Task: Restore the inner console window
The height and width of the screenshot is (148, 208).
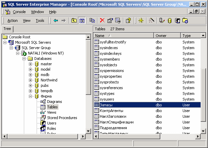Action: point(196,11)
